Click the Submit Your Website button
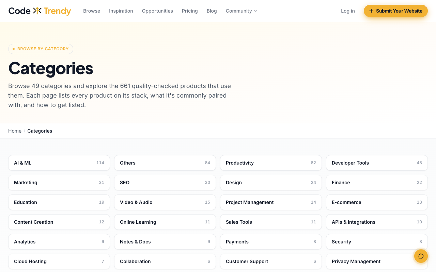Screen dimensions: 436x272 coord(396,11)
